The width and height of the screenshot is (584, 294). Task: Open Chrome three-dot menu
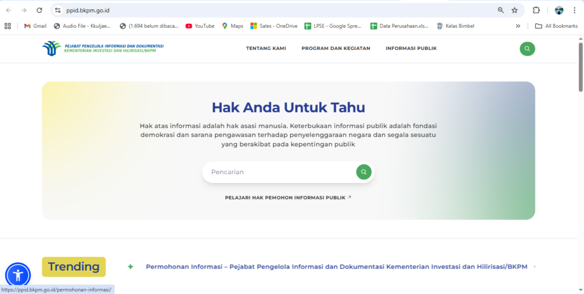tap(574, 10)
